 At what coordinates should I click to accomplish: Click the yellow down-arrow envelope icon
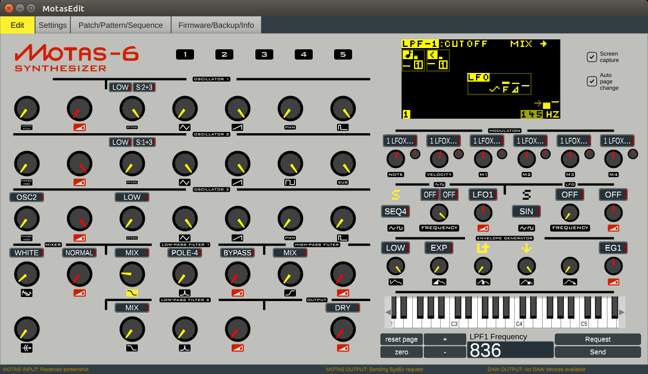tap(526, 248)
